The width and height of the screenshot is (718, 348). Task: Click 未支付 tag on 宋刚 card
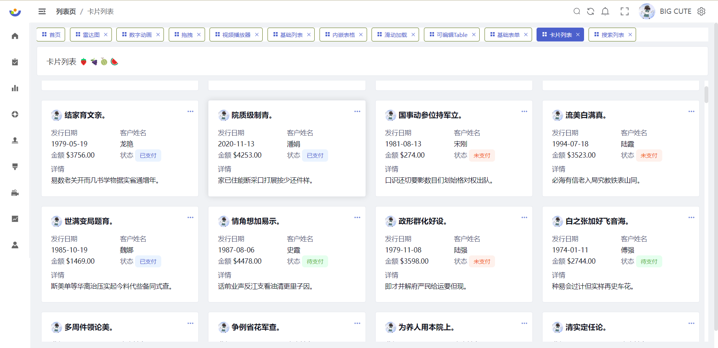pyautogui.click(x=482, y=155)
